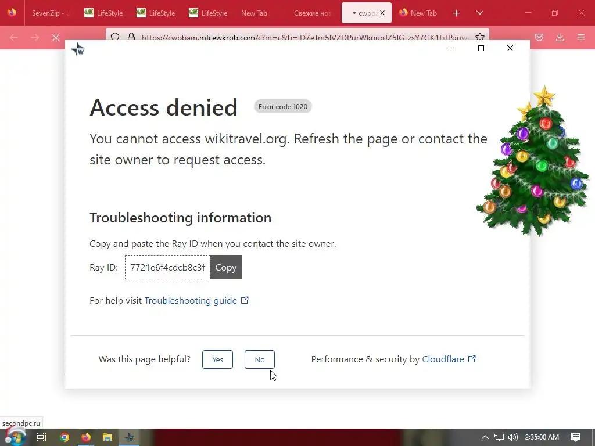The image size is (595, 446).
Task: Open the Firefox downloads panel
Action: point(560,37)
